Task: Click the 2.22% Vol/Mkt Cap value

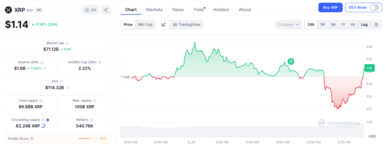Action: click(x=84, y=68)
